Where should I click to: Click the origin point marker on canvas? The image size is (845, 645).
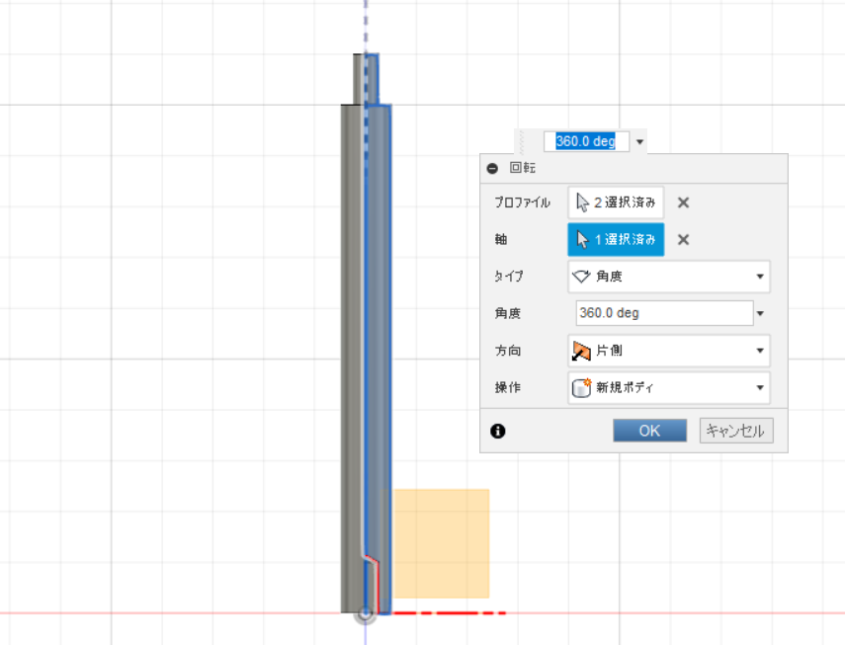[x=366, y=613]
